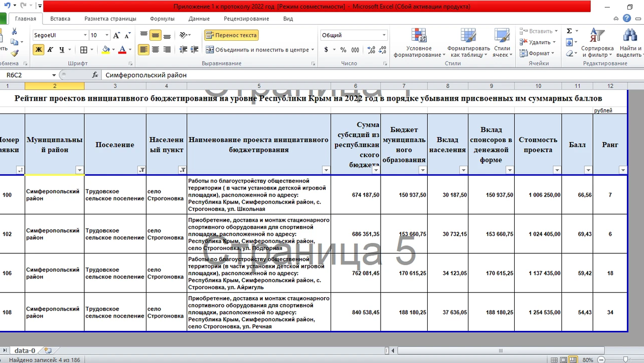Image resolution: width=644 pixels, height=363 pixels.
Task: Open filter dropdown for Стоимость проекта column
Action: [558, 170]
